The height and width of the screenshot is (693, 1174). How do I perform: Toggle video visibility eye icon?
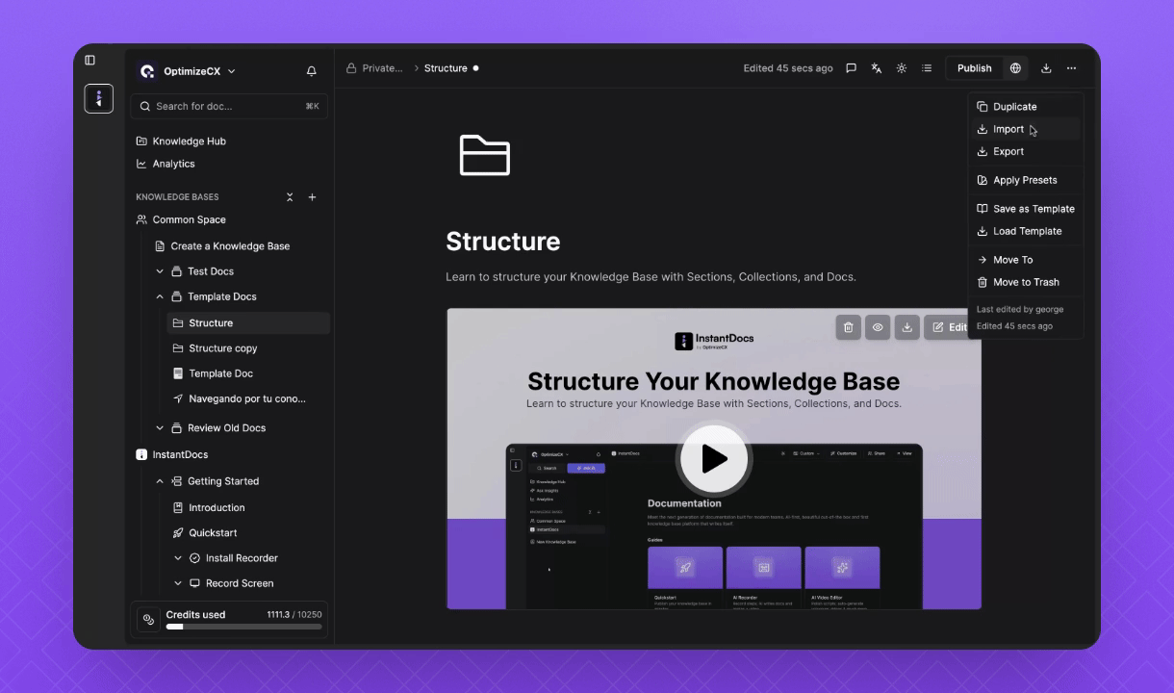point(878,327)
